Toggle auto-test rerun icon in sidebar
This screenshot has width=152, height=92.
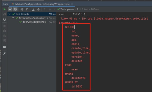click(x=5, y=19)
